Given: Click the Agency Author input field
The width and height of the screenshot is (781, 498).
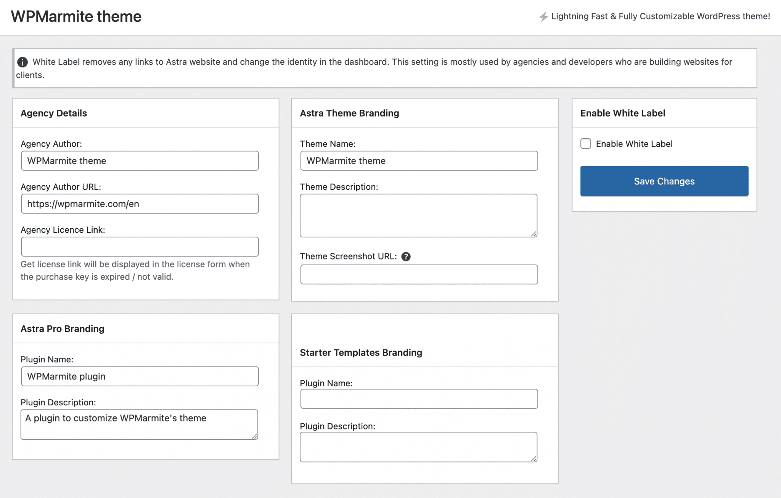Looking at the screenshot, I should point(140,161).
